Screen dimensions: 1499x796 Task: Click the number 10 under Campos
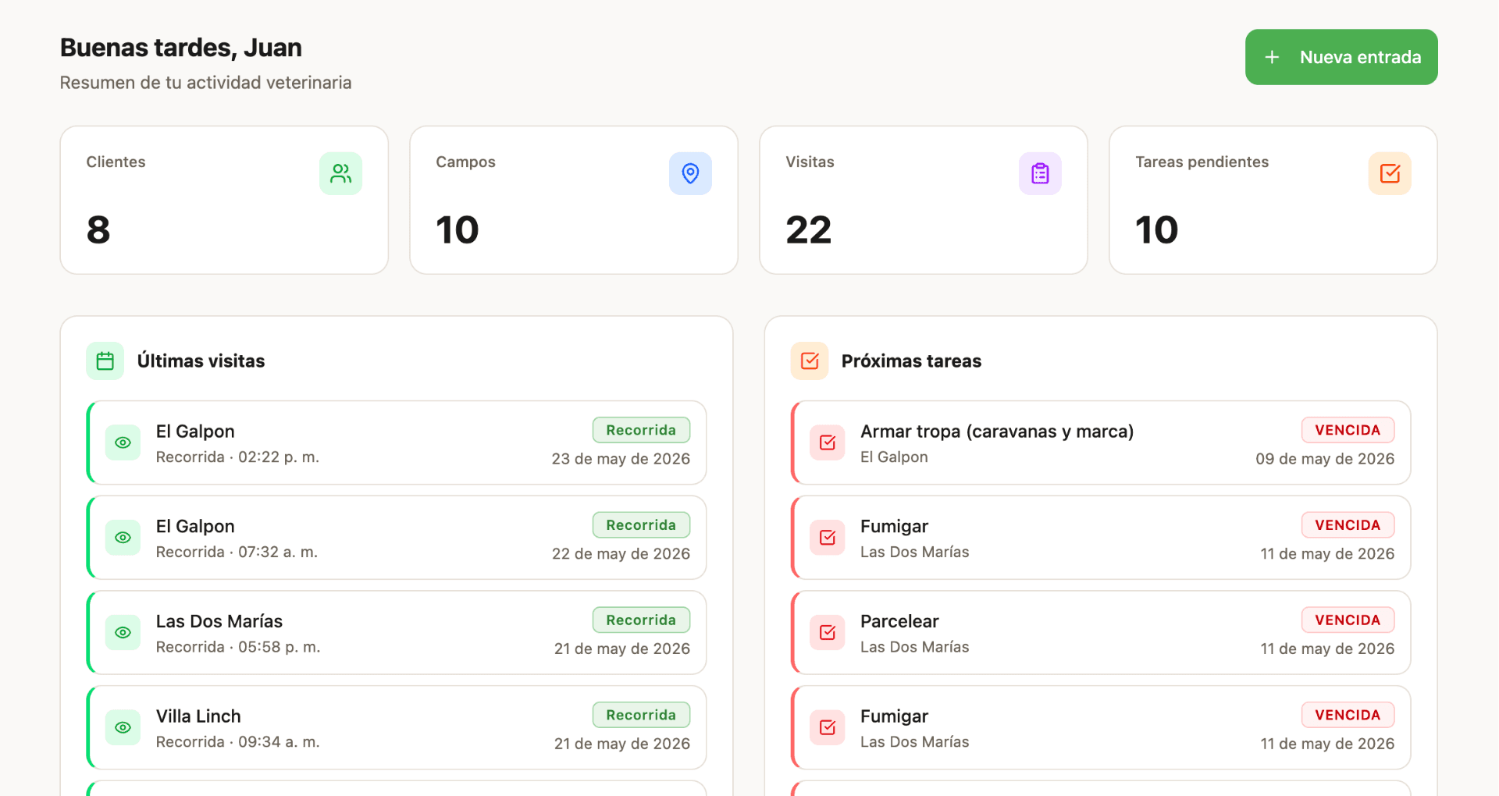(x=458, y=229)
